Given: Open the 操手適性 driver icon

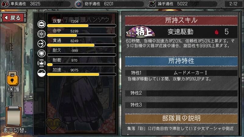Looking at the screenshot, I should coord(152,4).
